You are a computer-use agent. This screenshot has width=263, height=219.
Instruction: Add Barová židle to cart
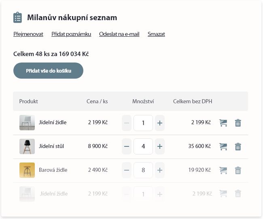click(223, 170)
